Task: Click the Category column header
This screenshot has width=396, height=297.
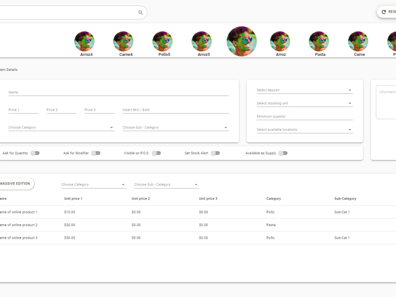Action: [x=274, y=198]
